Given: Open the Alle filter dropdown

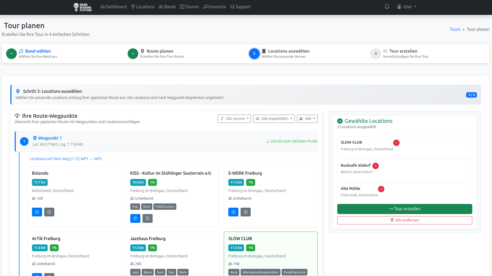Looking at the screenshot, I should [x=307, y=119].
